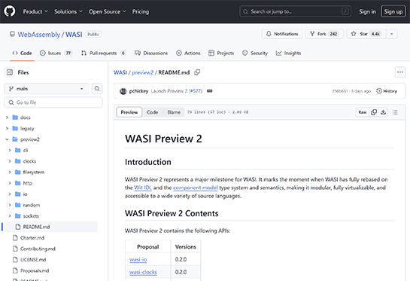Click the Sign up button

pos(393,11)
